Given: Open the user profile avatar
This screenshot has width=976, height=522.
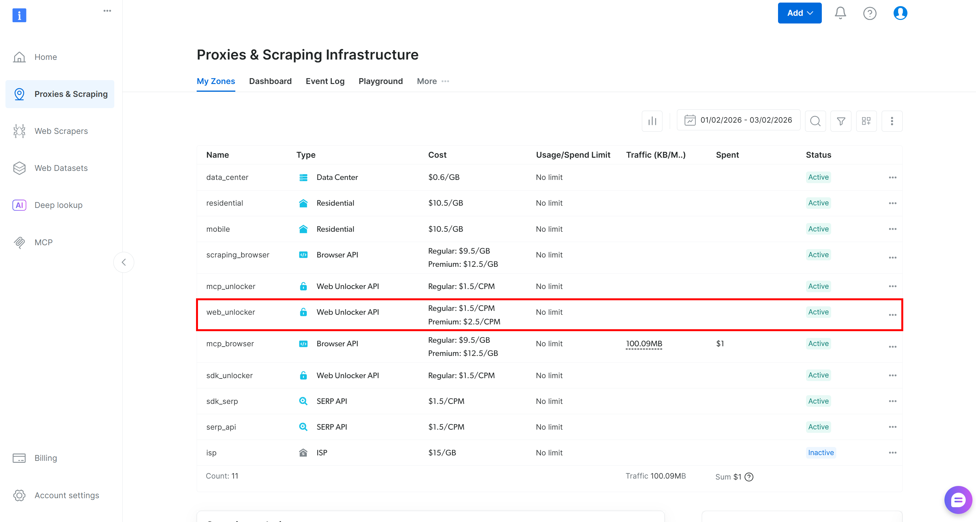Looking at the screenshot, I should point(900,13).
